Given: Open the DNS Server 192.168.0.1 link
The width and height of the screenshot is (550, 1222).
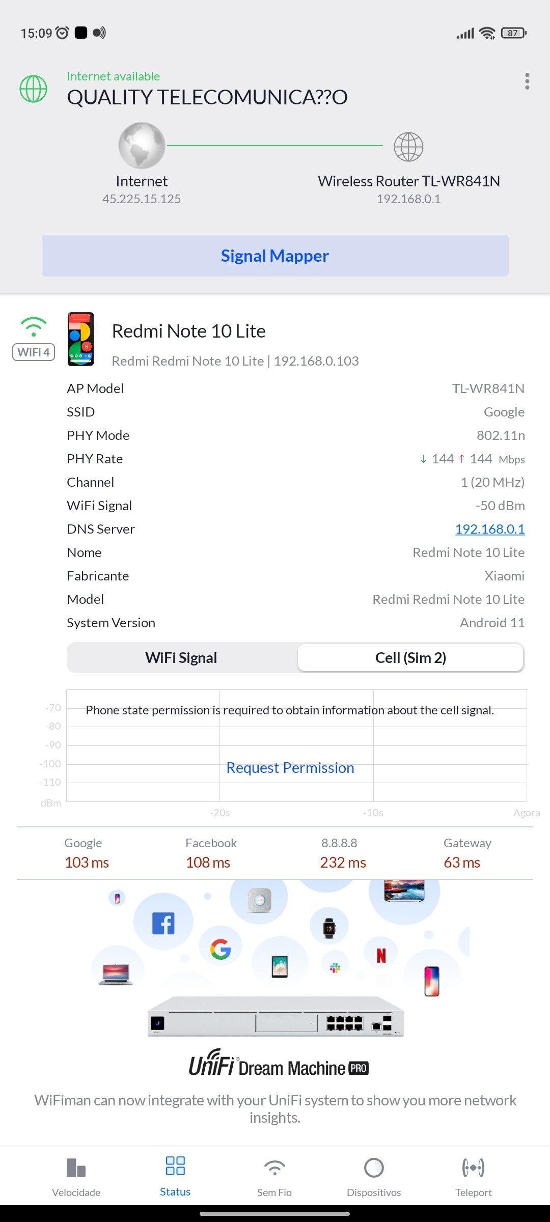Looking at the screenshot, I should 489,529.
